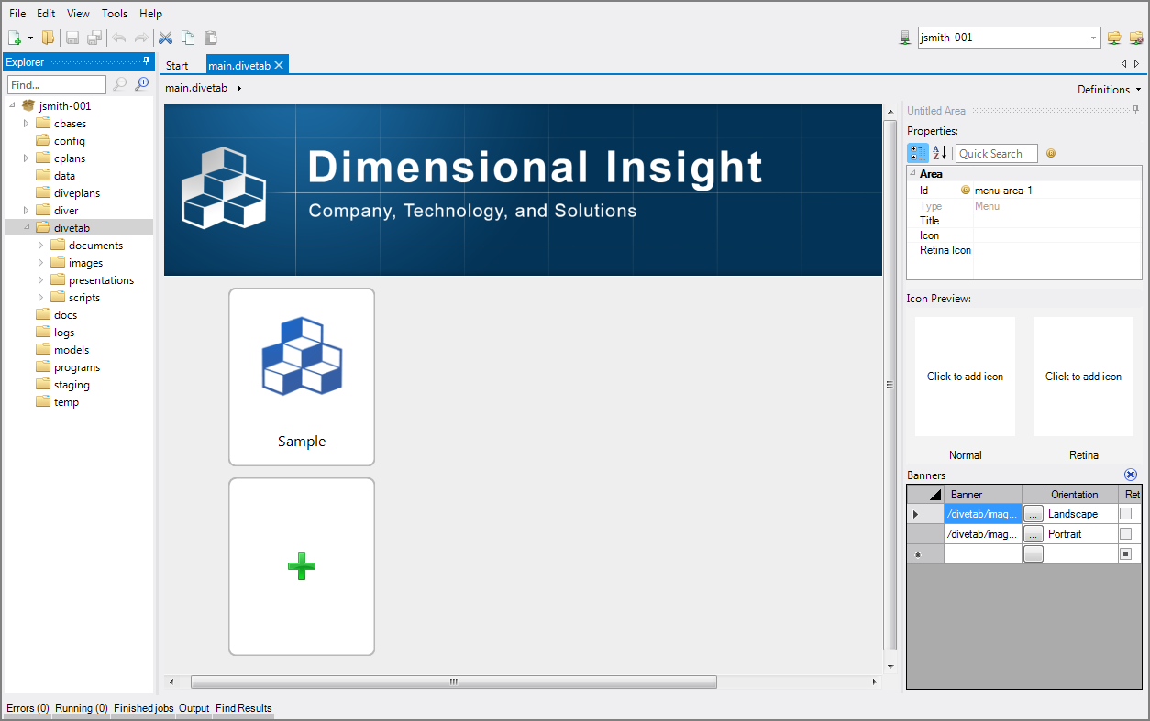Open the jsmith-001 project dropdown

click(x=1094, y=38)
